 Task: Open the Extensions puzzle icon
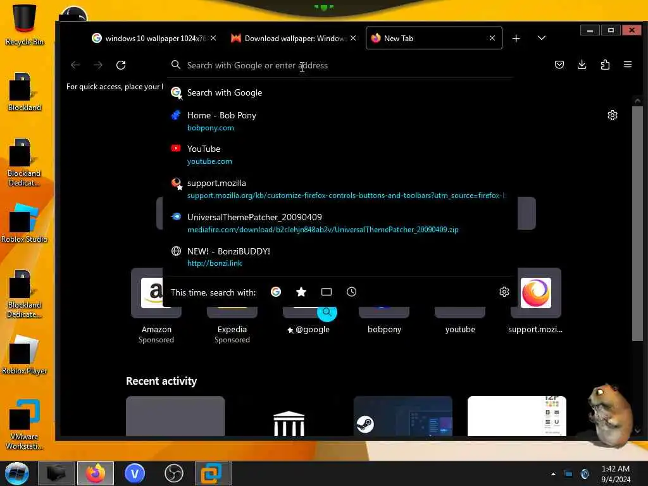[x=605, y=65]
